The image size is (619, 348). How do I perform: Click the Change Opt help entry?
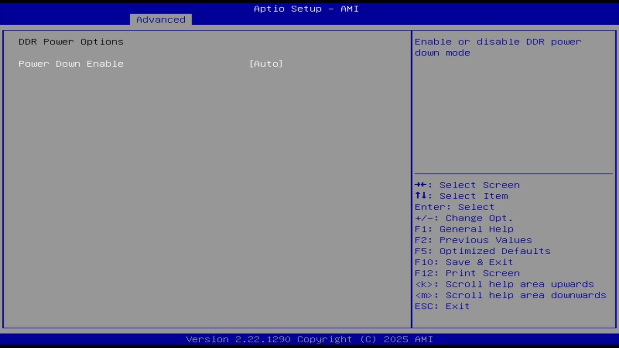coord(463,218)
